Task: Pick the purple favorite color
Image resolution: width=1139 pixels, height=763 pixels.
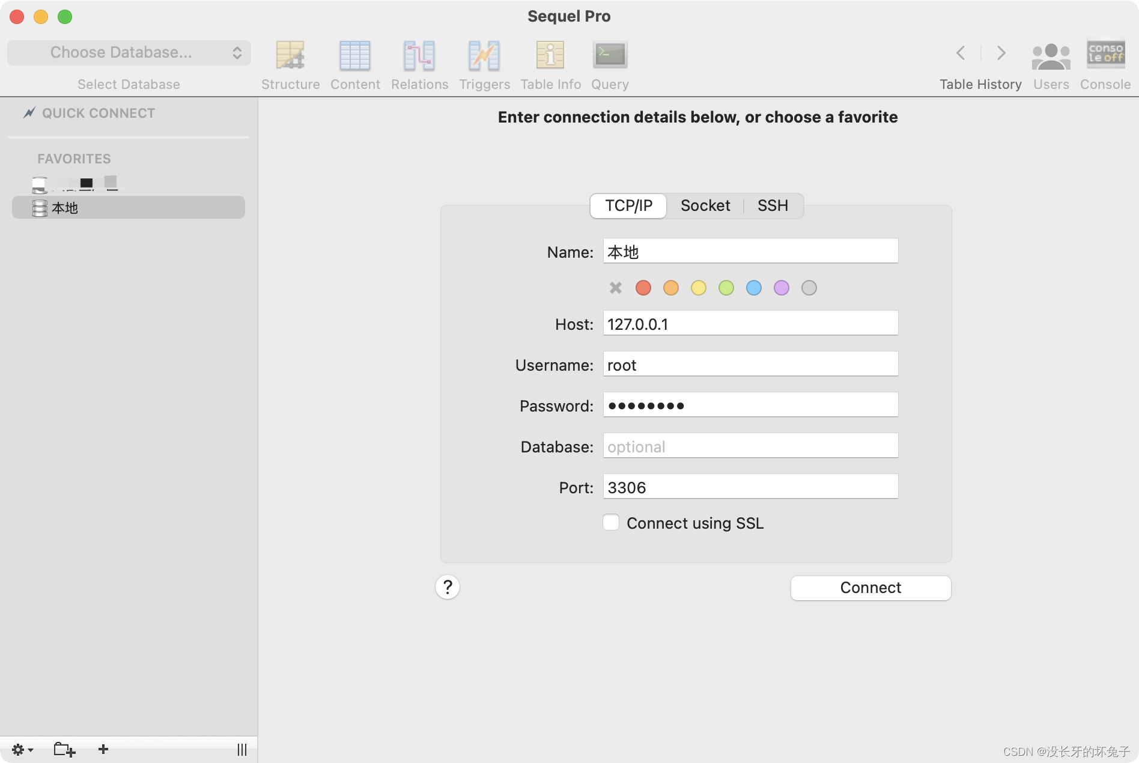Action: point(781,288)
